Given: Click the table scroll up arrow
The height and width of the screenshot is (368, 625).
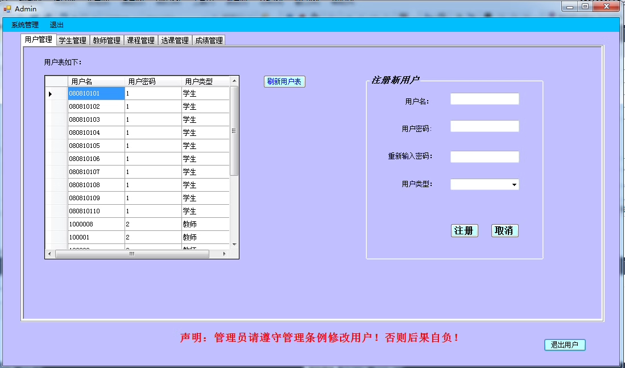Looking at the screenshot, I should point(234,81).
